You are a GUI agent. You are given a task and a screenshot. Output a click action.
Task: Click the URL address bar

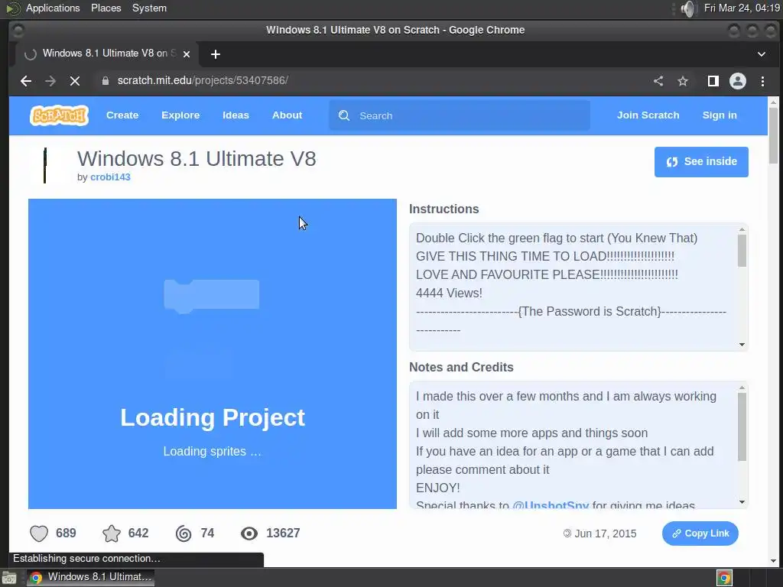point(369,81)
